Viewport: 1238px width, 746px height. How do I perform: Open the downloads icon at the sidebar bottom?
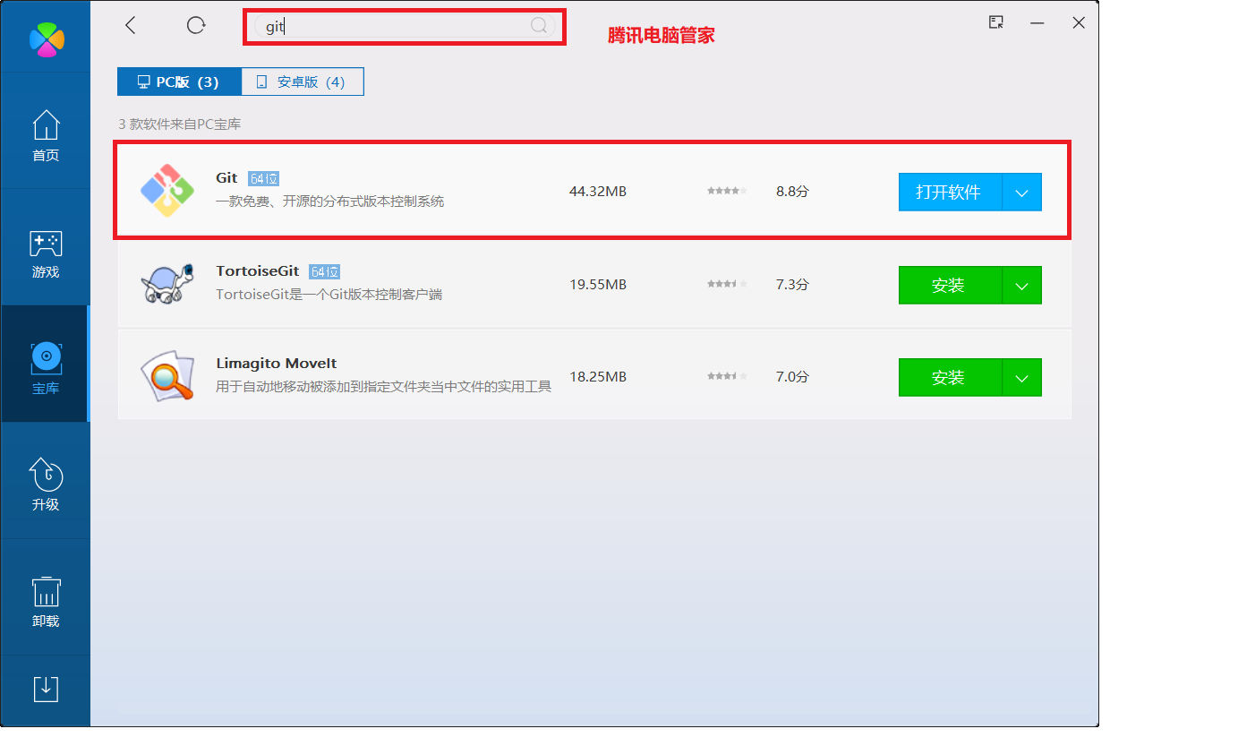click(x=46, y=689)
